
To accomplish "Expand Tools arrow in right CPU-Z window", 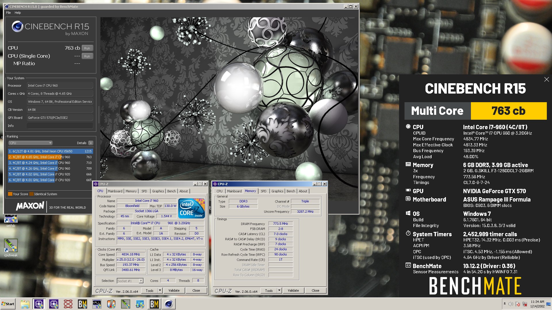I will [279, 290].
